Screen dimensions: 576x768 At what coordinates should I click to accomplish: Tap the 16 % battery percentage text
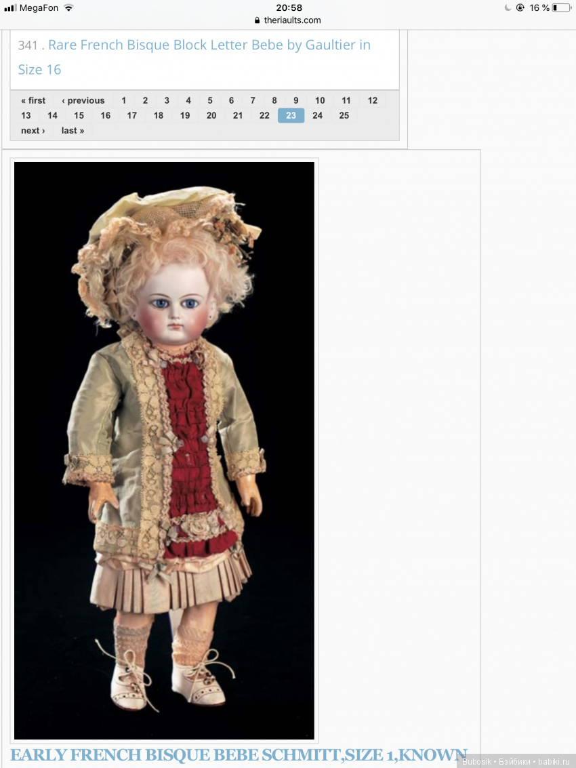pyautogui.click(x=539, y=8)
